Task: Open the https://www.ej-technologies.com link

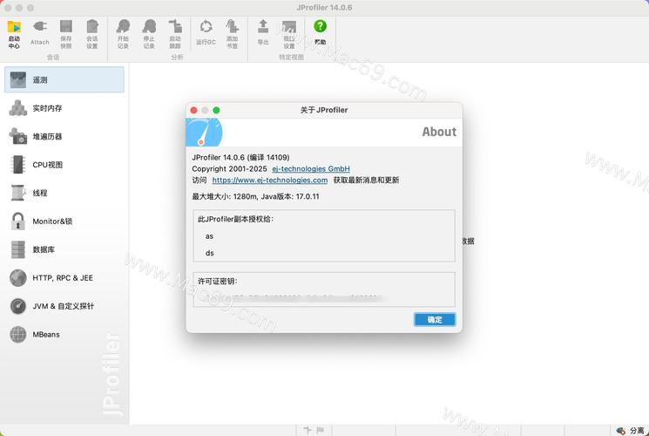Action: point(270,181)
